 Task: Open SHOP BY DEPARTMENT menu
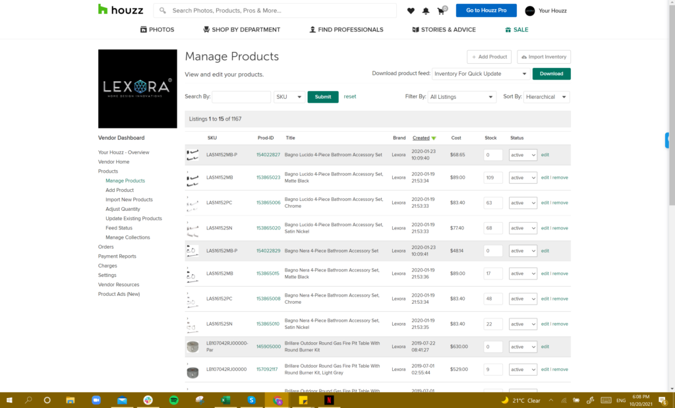point(241,30)
